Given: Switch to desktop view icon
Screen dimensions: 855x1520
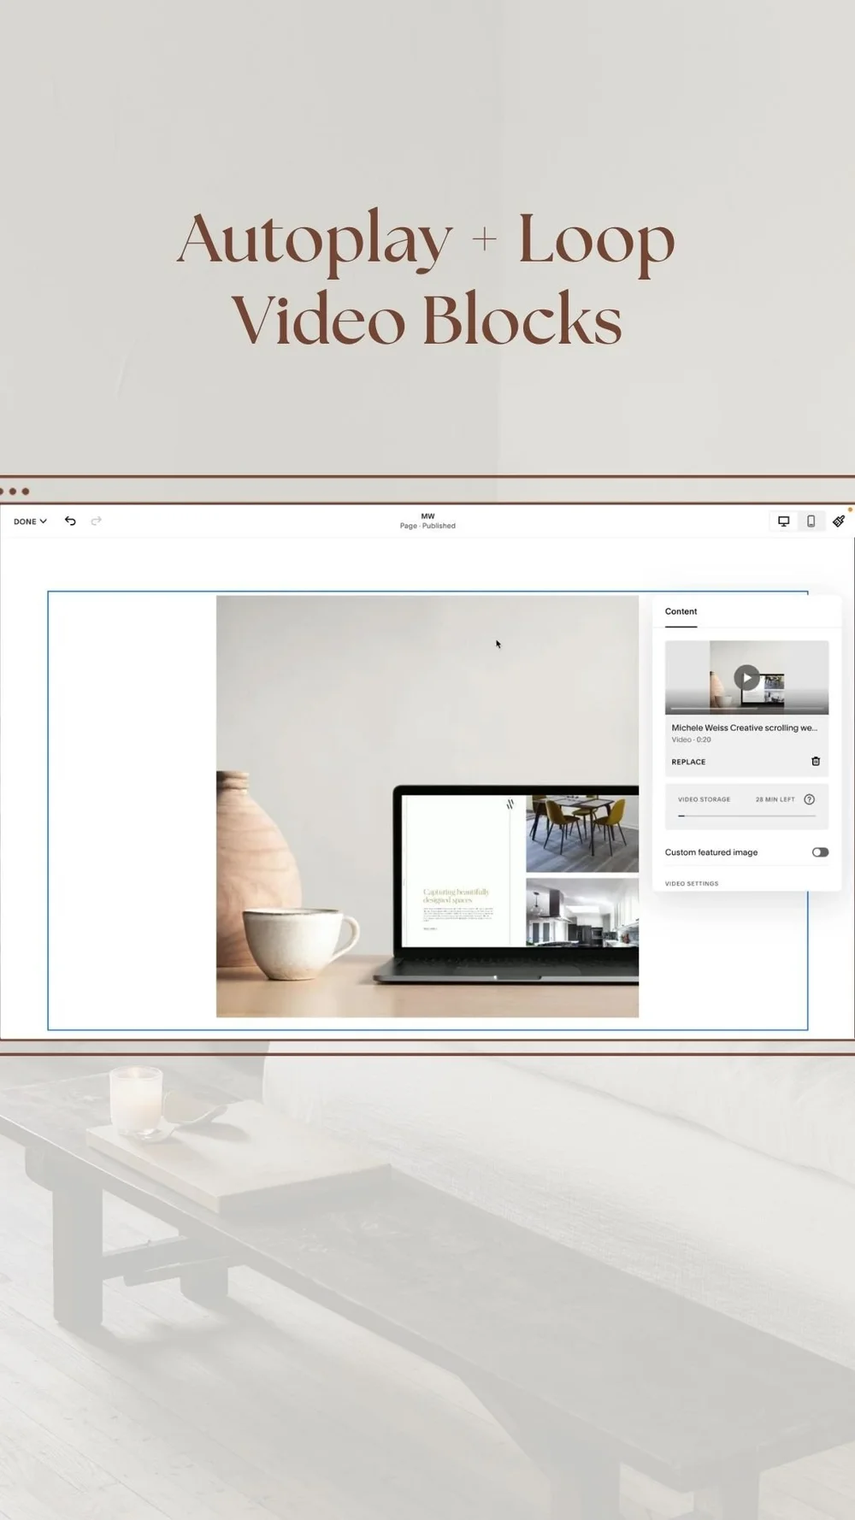Looking at the screenshot, I should click(783, 521).
